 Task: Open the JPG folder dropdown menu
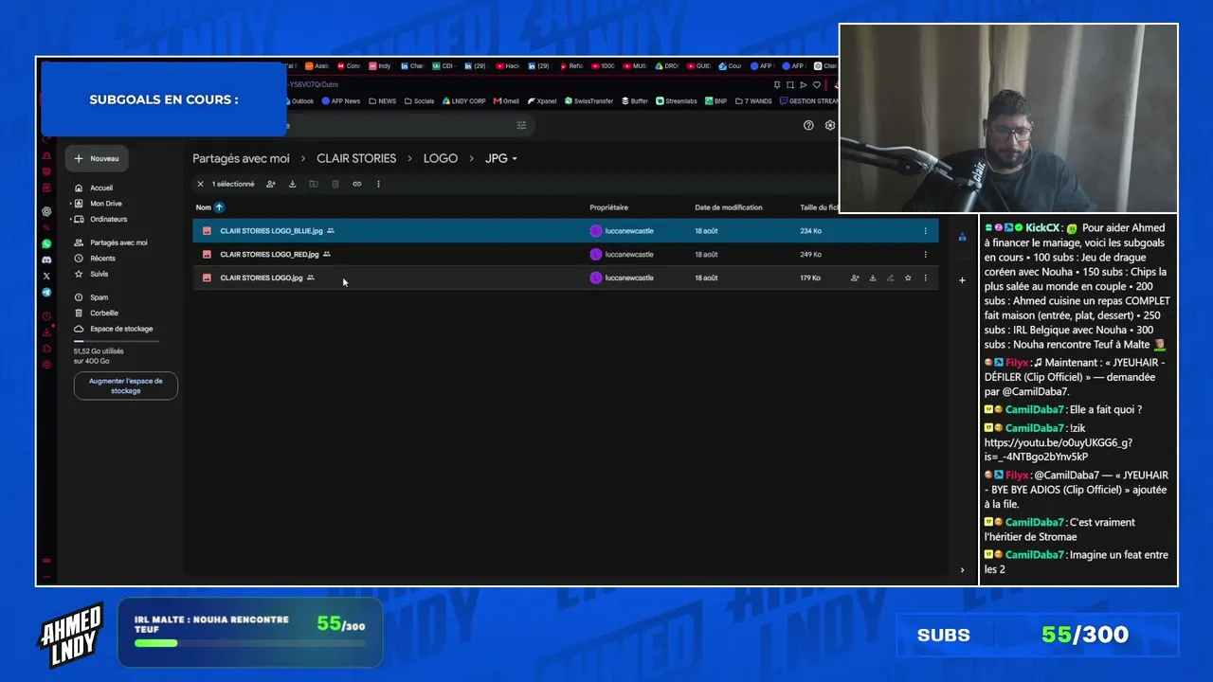tap(501, 158)
